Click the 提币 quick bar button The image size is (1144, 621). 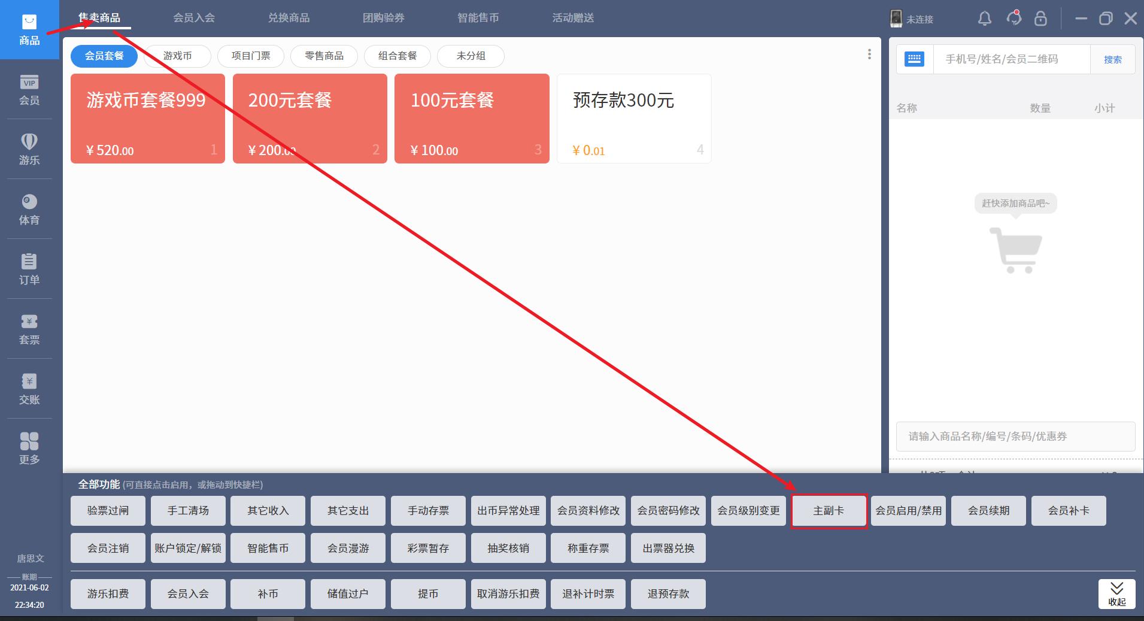[x=428, y=594]
